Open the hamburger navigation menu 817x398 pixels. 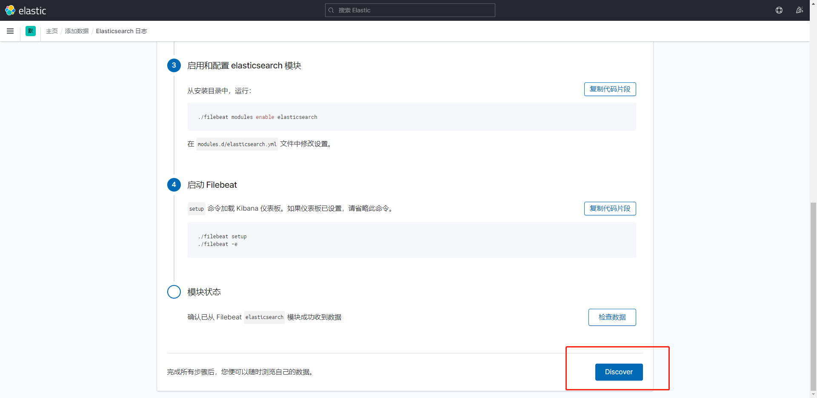10,31
